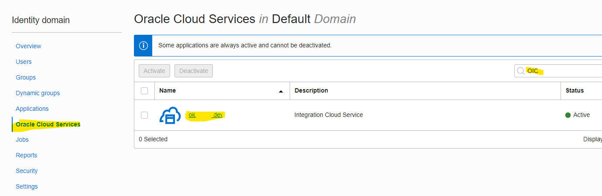Click the search field containing OIC
Screen dimensions: 602x196
point(558,71)
